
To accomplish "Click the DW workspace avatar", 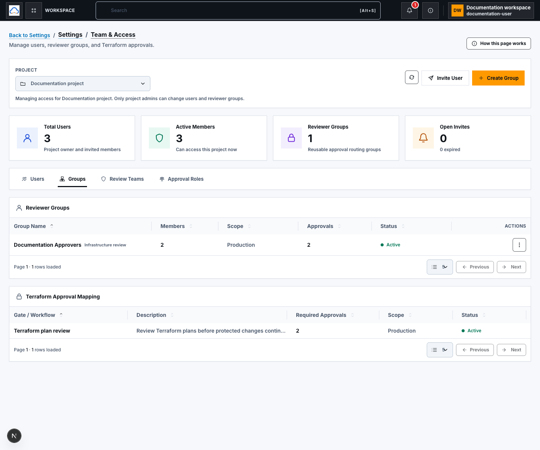I will 457,10.
